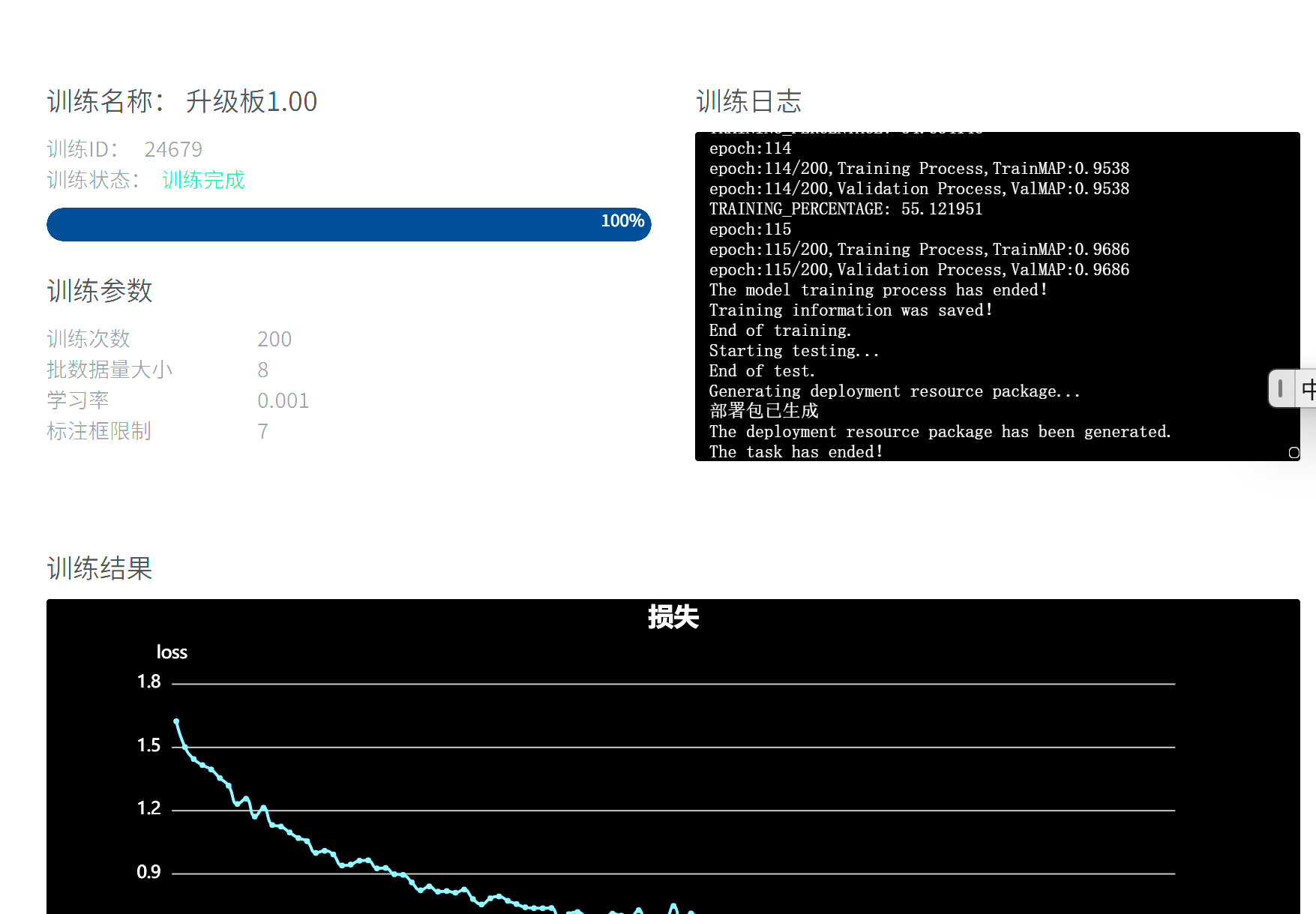
Task: Click the 训练完成 status text
Action: [203, 180]
